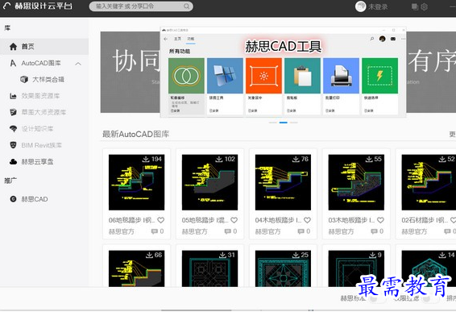This screenshot has height=312, width=456.
Task: Open the second-row thumbnail with 31 downloads
Action: (x=210, y=268)
